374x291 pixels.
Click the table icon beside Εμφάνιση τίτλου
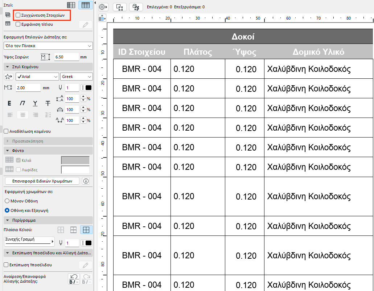8,23
